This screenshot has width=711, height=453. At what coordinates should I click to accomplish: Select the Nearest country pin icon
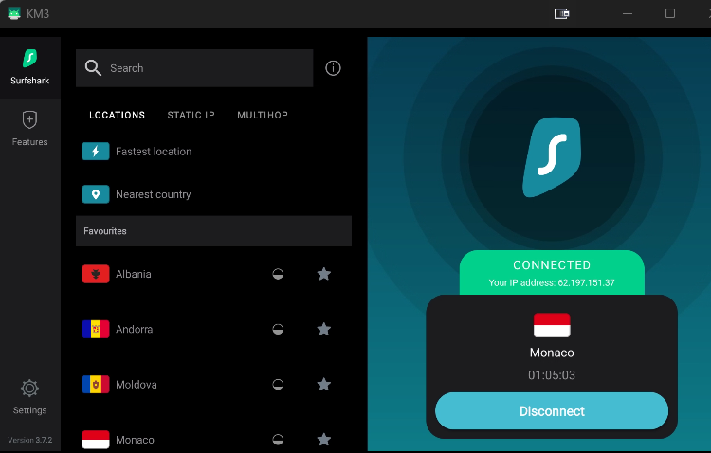(x=95, y=194)
